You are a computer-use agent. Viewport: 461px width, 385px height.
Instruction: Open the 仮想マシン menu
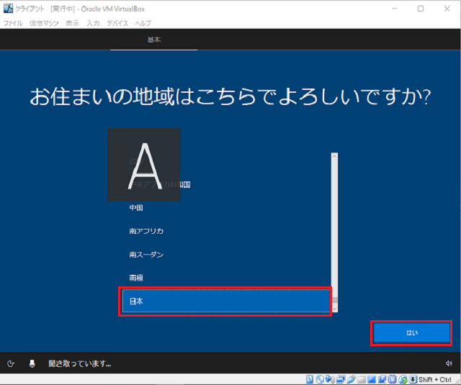(44, 23)
